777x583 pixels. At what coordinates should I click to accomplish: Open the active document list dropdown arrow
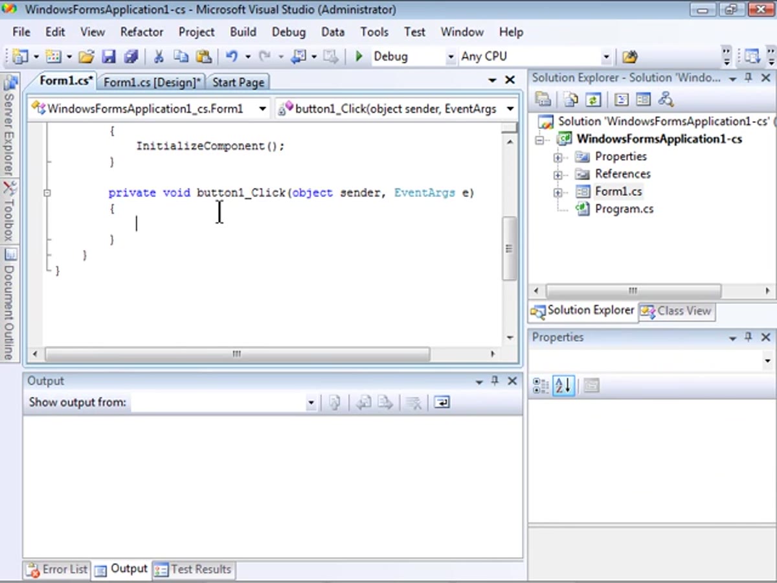pos(493,80)
